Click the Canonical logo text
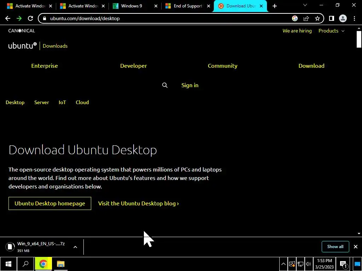The height and width of the screenshot is (271, 362). pyautogui.click(x=22, y=31)
